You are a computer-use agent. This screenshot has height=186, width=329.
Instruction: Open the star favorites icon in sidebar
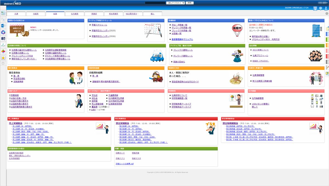tap(3, 58)
